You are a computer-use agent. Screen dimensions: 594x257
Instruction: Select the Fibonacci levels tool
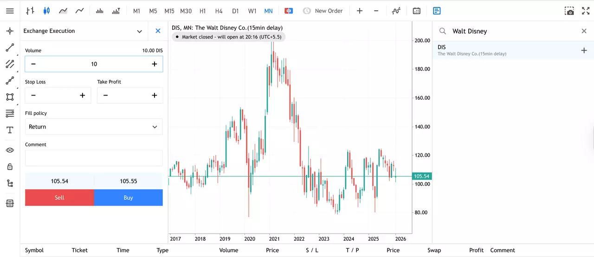(x=10, y=114)
